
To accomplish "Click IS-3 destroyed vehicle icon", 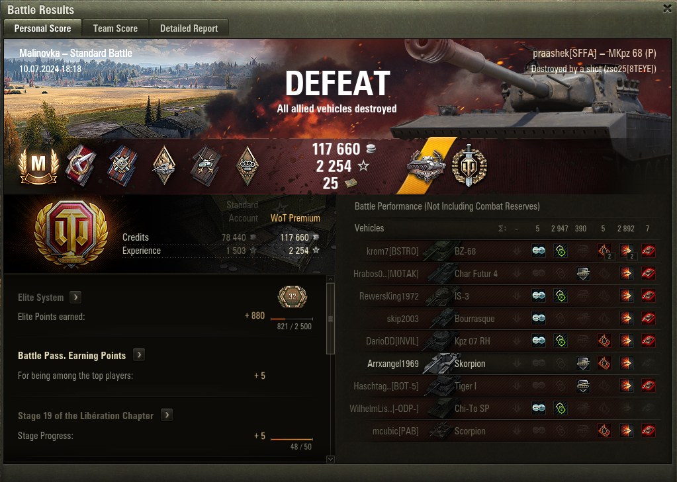I will tap(648, 296).
